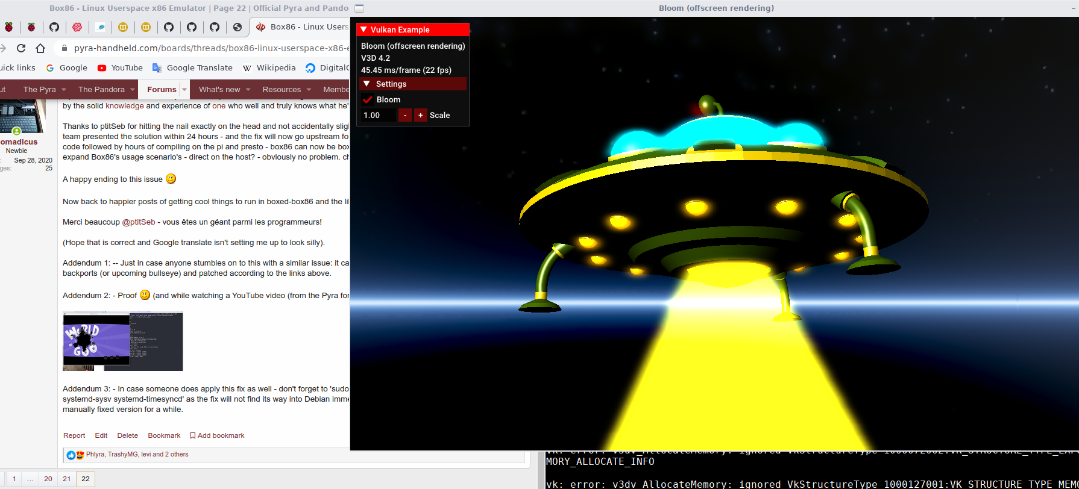This screenshot has width=1079, height=489.
Task: Open The Pandora navigation menu
Action: coord(101,90)
